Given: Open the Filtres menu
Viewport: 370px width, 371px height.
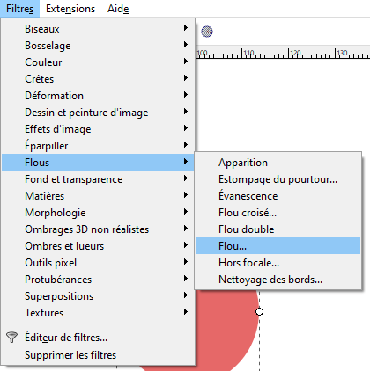Looking at the screenshot, I should [19, 9].
